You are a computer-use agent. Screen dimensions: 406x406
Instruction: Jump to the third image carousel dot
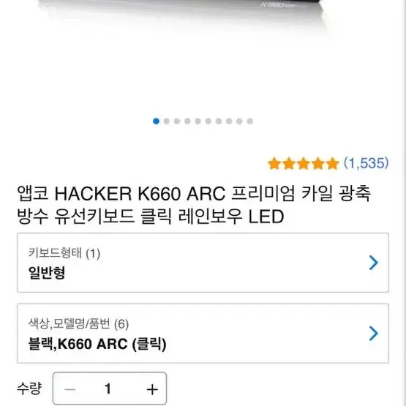(x=177, y=121)
